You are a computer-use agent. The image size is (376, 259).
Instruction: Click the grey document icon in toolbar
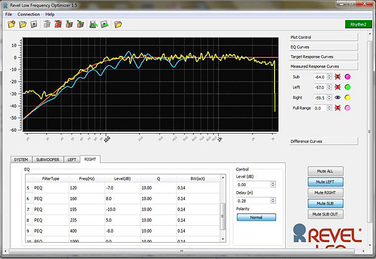point(34,24)
